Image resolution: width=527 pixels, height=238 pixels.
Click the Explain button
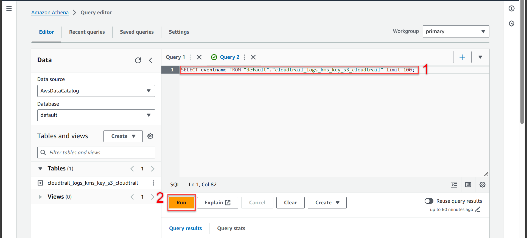(218, 203)
